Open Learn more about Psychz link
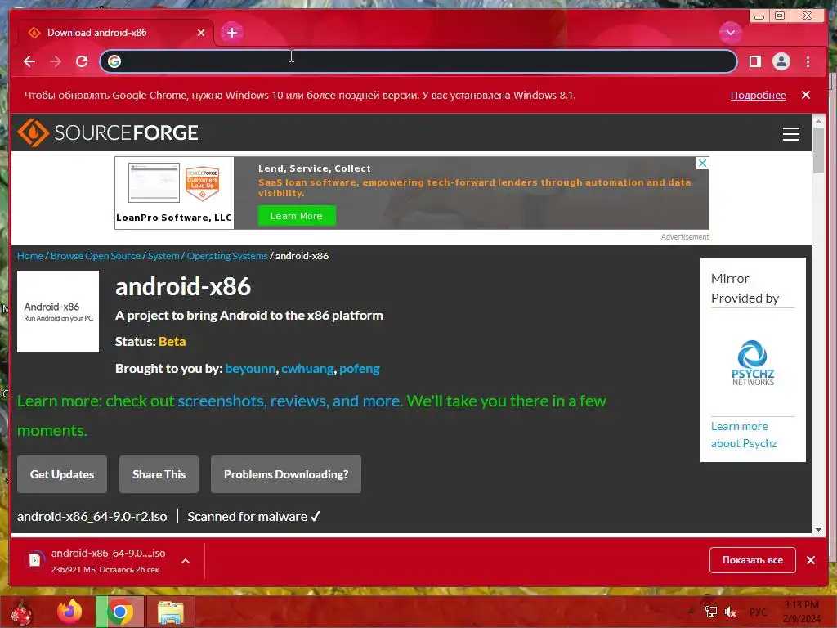The height and width of the screenshot is (628, 837). tap(744, 435)
